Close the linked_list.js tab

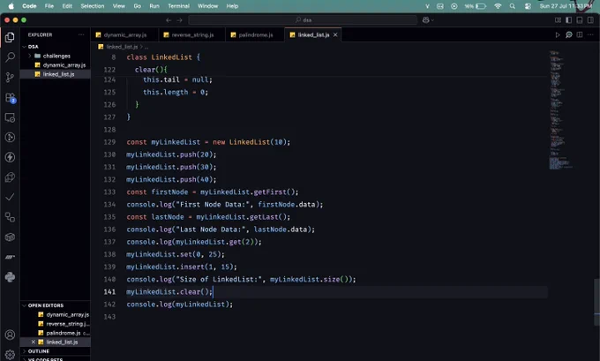pos(335,34)
